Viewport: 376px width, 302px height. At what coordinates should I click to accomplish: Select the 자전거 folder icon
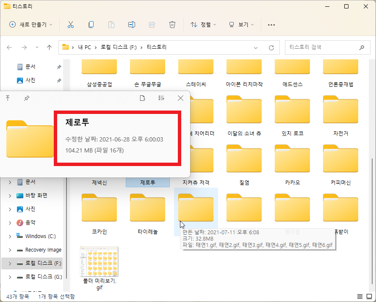pos(340,109)
